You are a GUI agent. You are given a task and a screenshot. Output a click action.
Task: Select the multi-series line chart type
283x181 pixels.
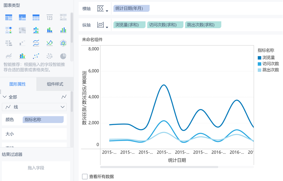point(49,43)
